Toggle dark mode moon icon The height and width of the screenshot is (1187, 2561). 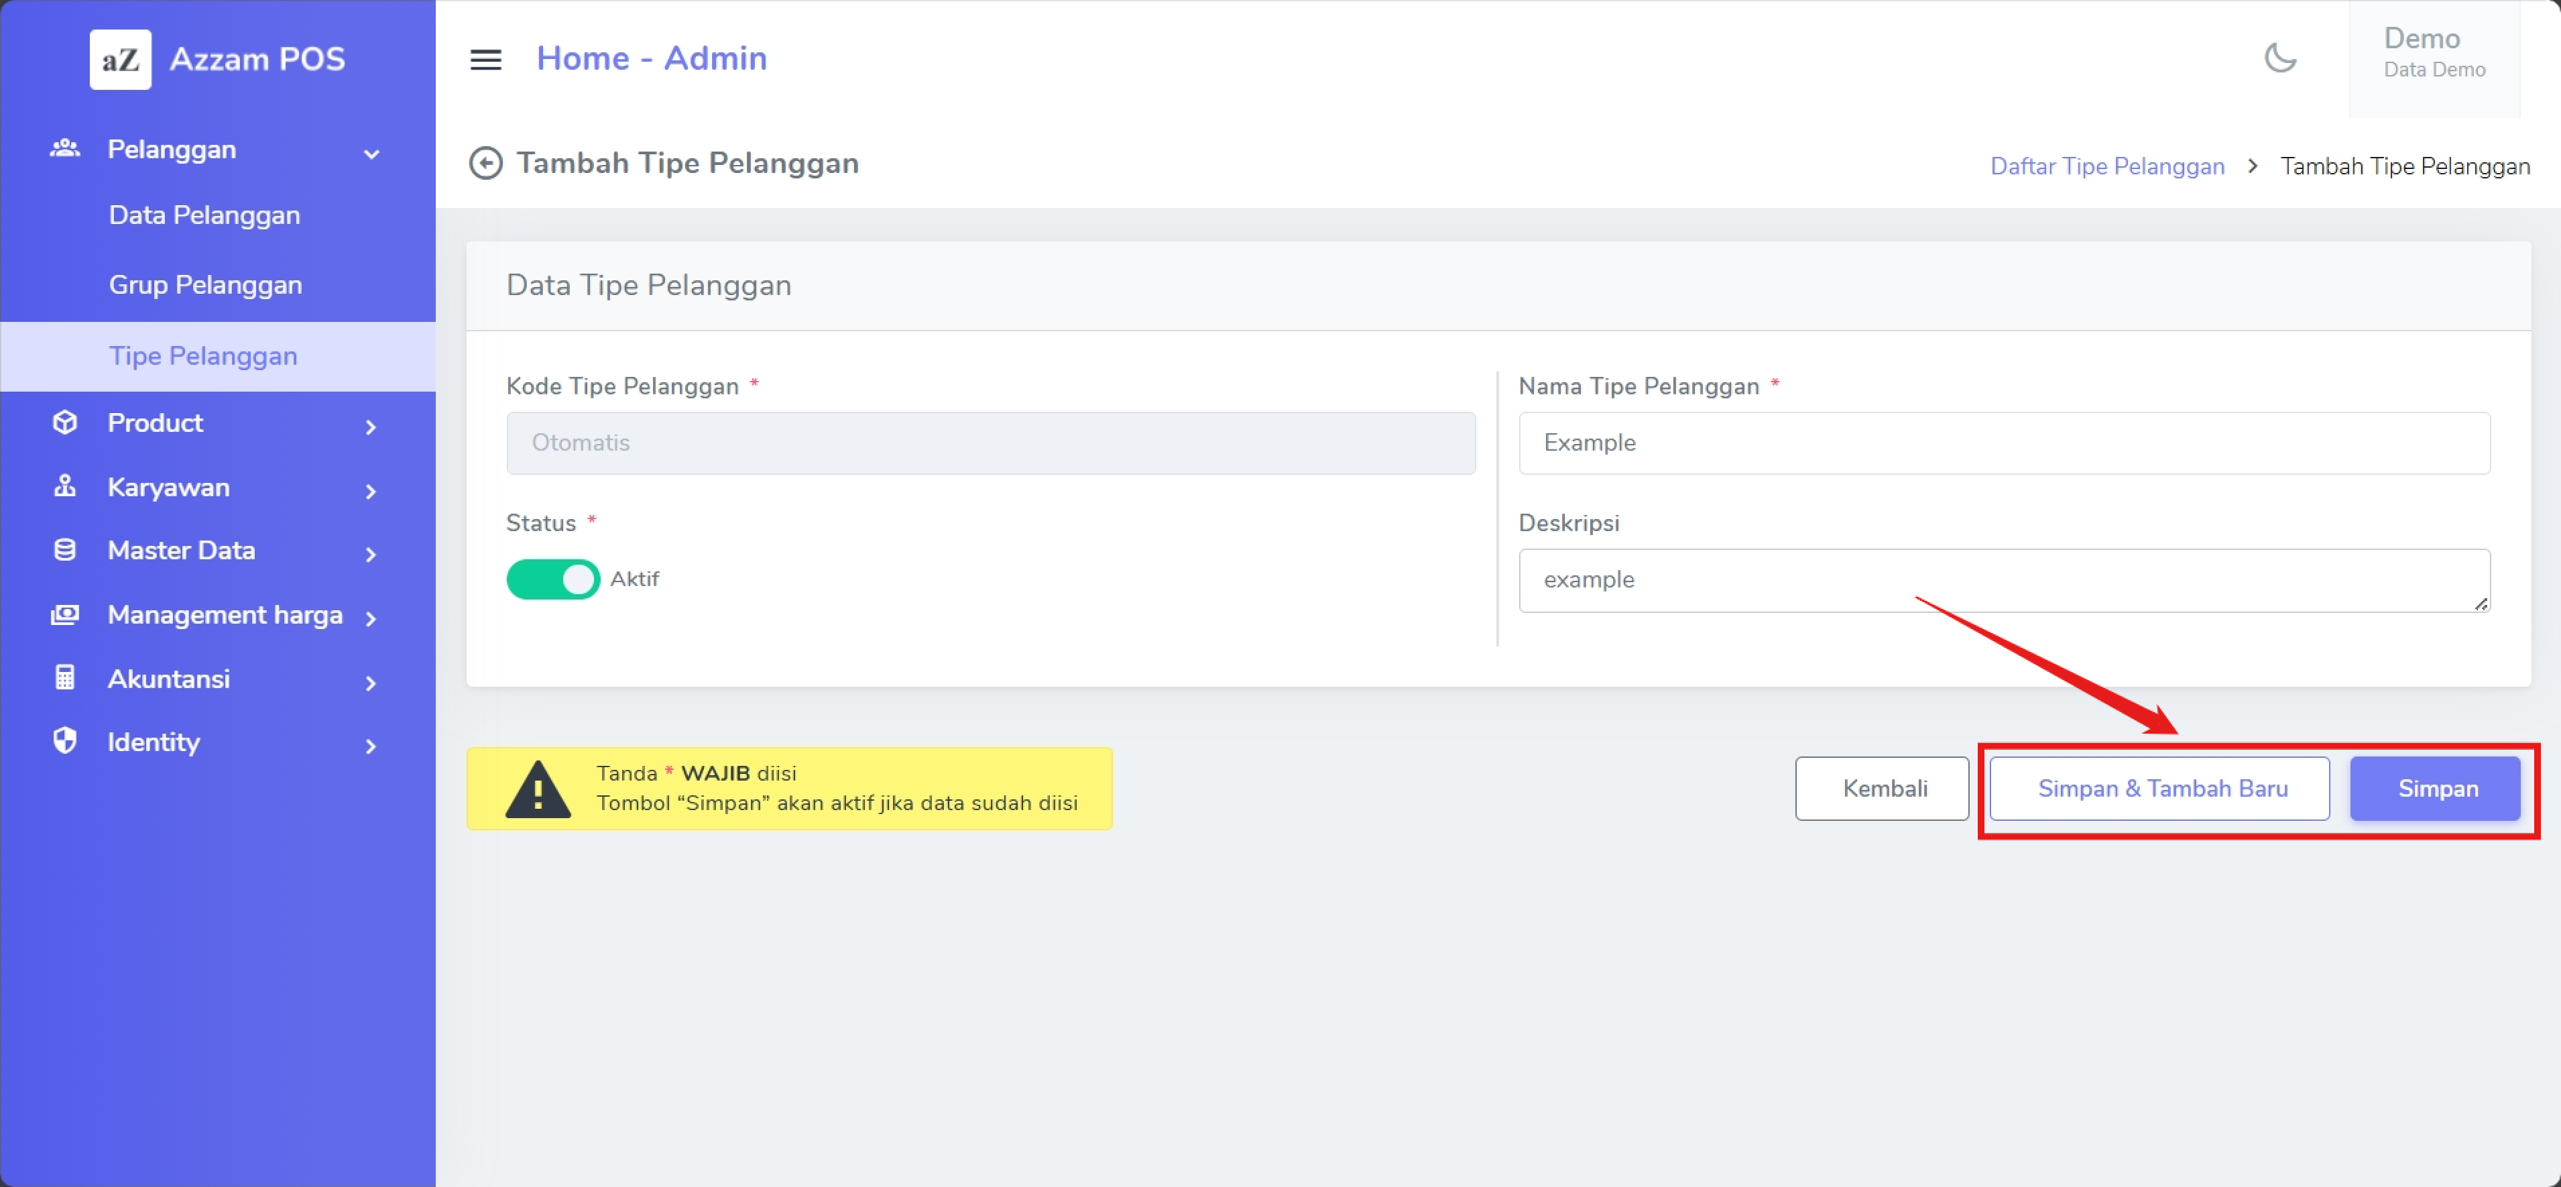(x=2279, y=58)
